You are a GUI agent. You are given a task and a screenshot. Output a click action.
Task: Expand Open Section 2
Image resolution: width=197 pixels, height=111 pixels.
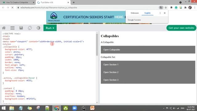click(x=148, y=72)
